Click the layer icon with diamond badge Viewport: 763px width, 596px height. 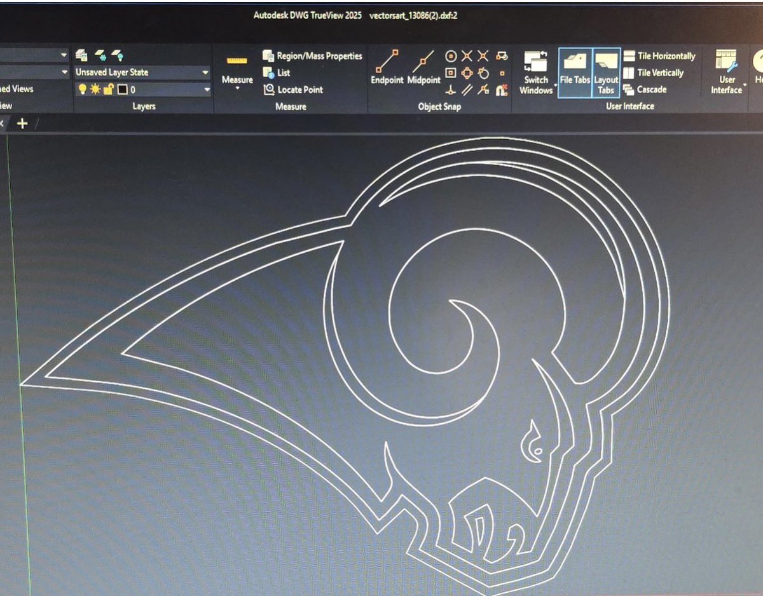pyautogui.click(x=100, y=55)
